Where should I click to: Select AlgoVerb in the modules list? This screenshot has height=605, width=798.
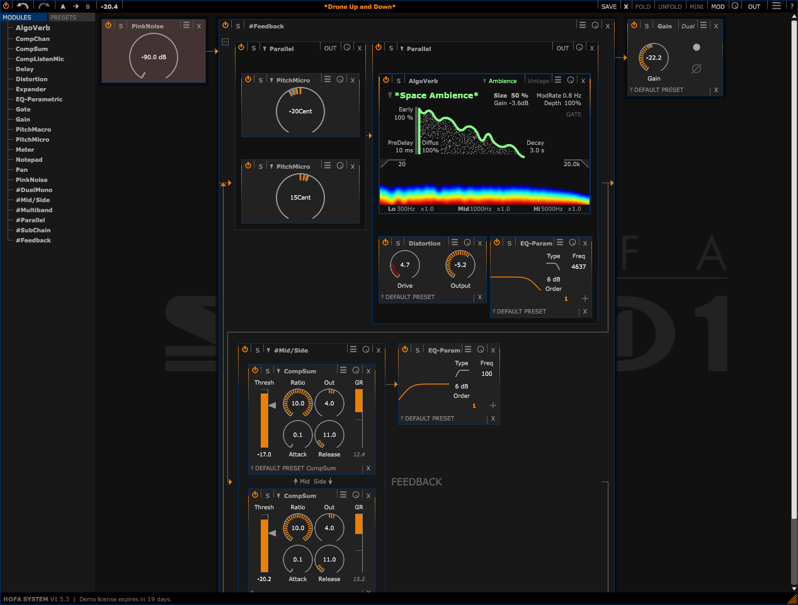click(33, 28)
